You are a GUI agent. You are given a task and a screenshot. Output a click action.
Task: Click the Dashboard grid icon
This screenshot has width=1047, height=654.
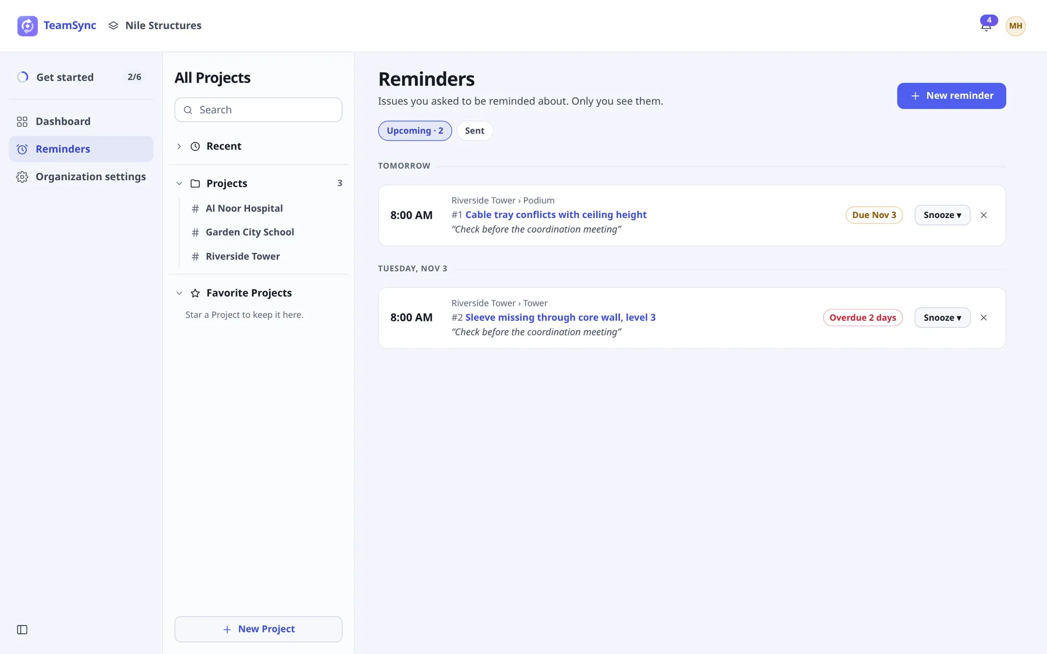click(22, 121)
